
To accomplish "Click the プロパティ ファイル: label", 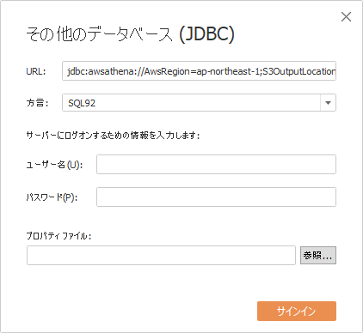I will click(58, 236).
